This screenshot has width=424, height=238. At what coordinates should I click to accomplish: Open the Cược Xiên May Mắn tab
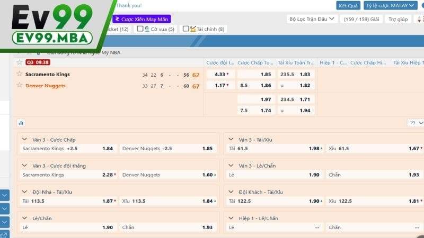[141, 19]
